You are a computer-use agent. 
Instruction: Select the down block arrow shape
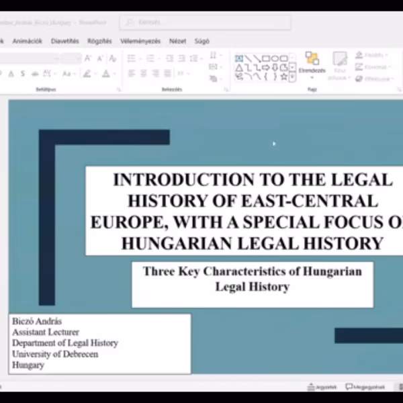[275, 68]
